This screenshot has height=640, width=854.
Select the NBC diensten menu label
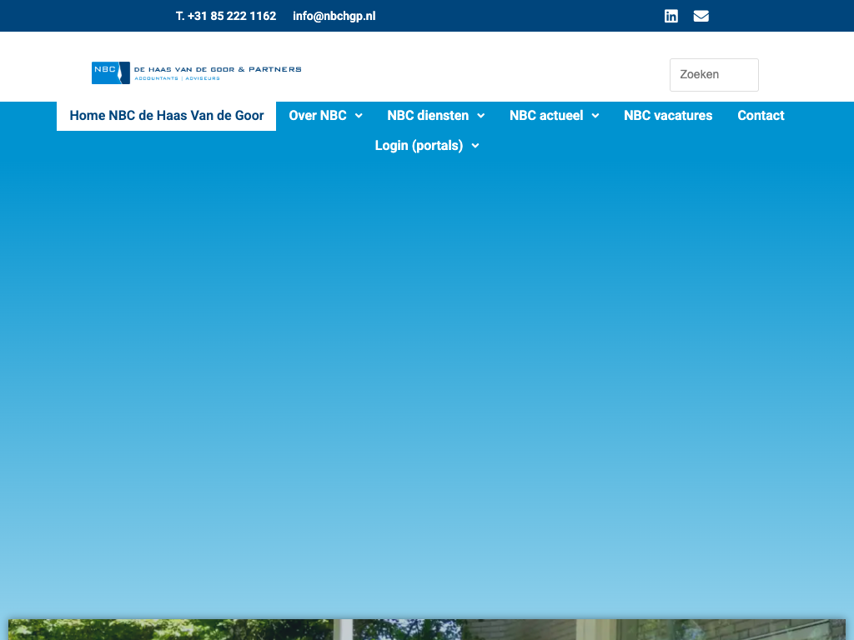tap(428, 116)
